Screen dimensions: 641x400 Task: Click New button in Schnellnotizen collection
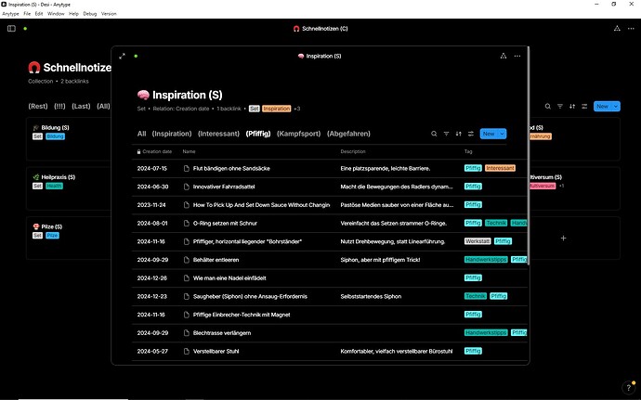click(603, 106)
